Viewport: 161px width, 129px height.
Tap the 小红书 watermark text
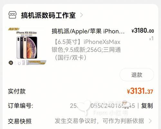tap(118, 113)
